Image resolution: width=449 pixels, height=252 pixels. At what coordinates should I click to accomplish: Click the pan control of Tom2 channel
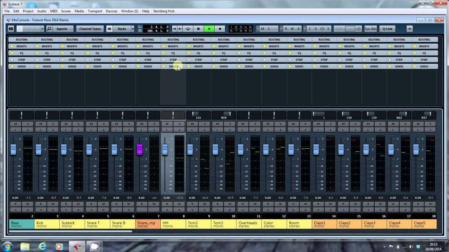tap(198, 115)
